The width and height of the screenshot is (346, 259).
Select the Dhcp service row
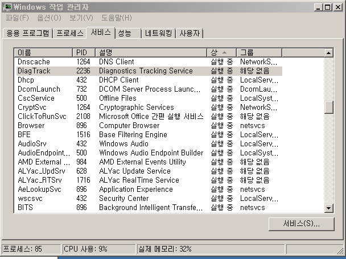(149, 80)
